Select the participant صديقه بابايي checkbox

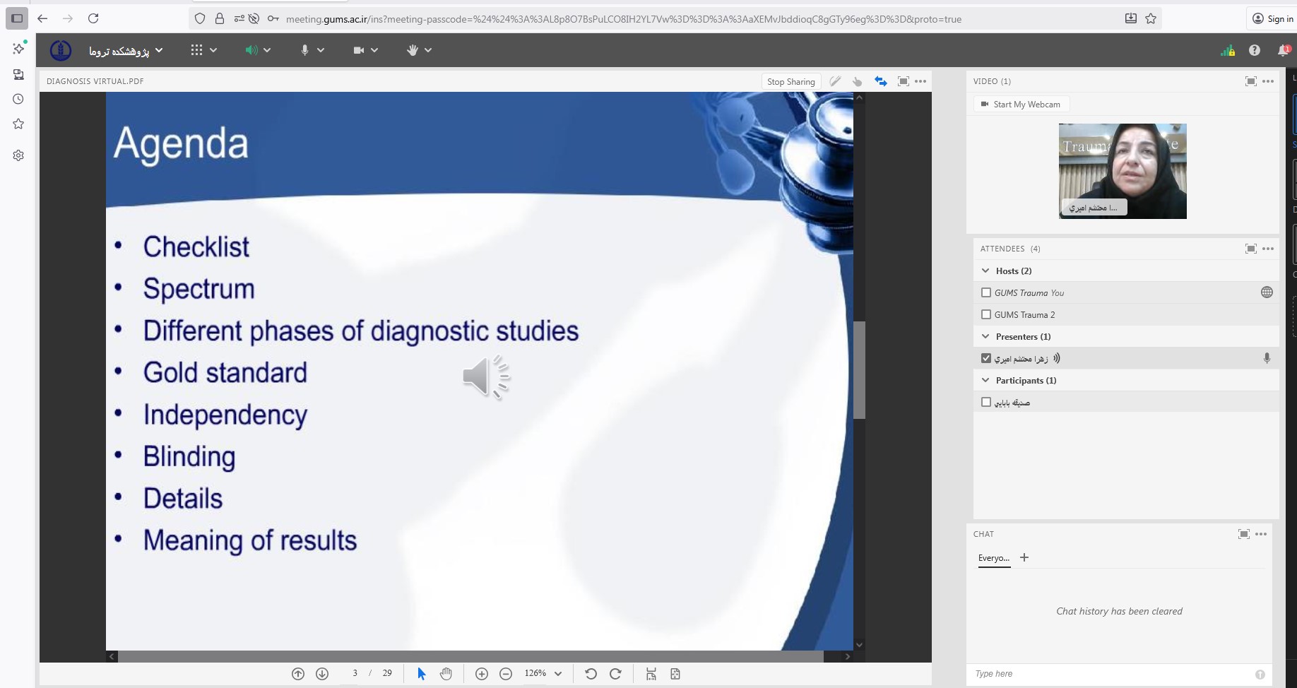coord(986,402)
